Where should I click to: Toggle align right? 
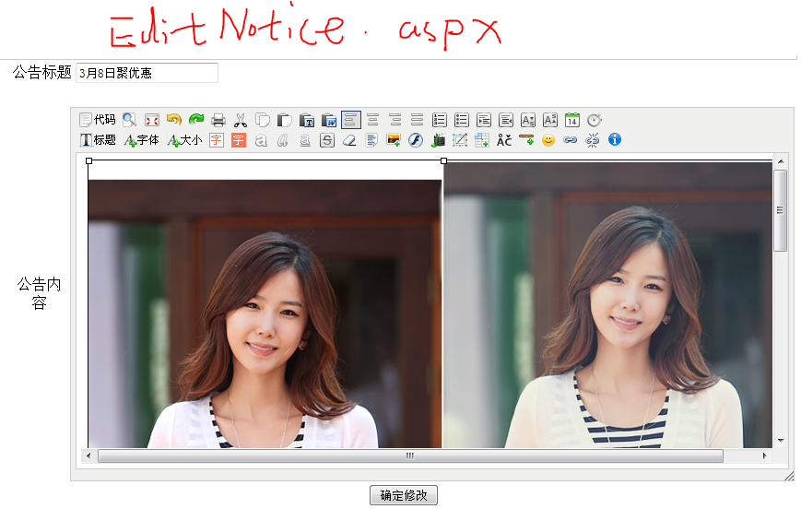395,120
